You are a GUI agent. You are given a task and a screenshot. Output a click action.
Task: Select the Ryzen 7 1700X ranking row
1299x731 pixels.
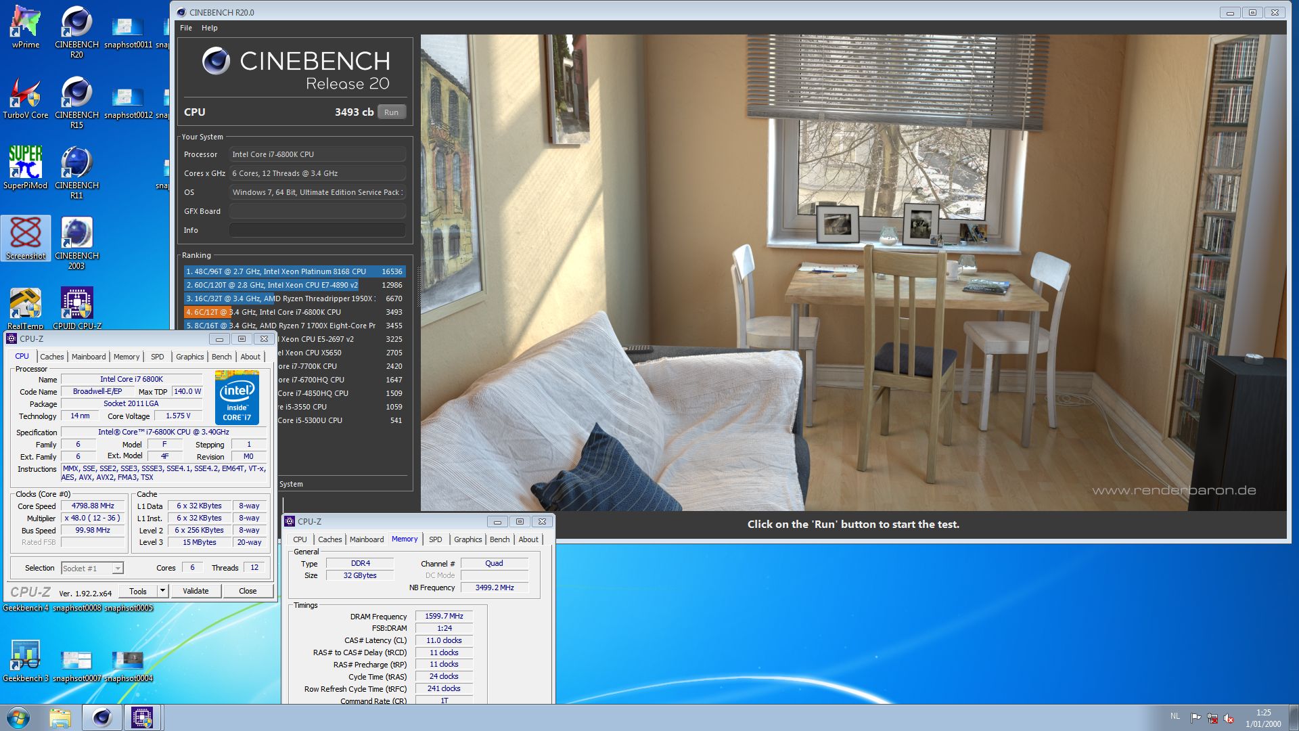click(x=294, y=326)
